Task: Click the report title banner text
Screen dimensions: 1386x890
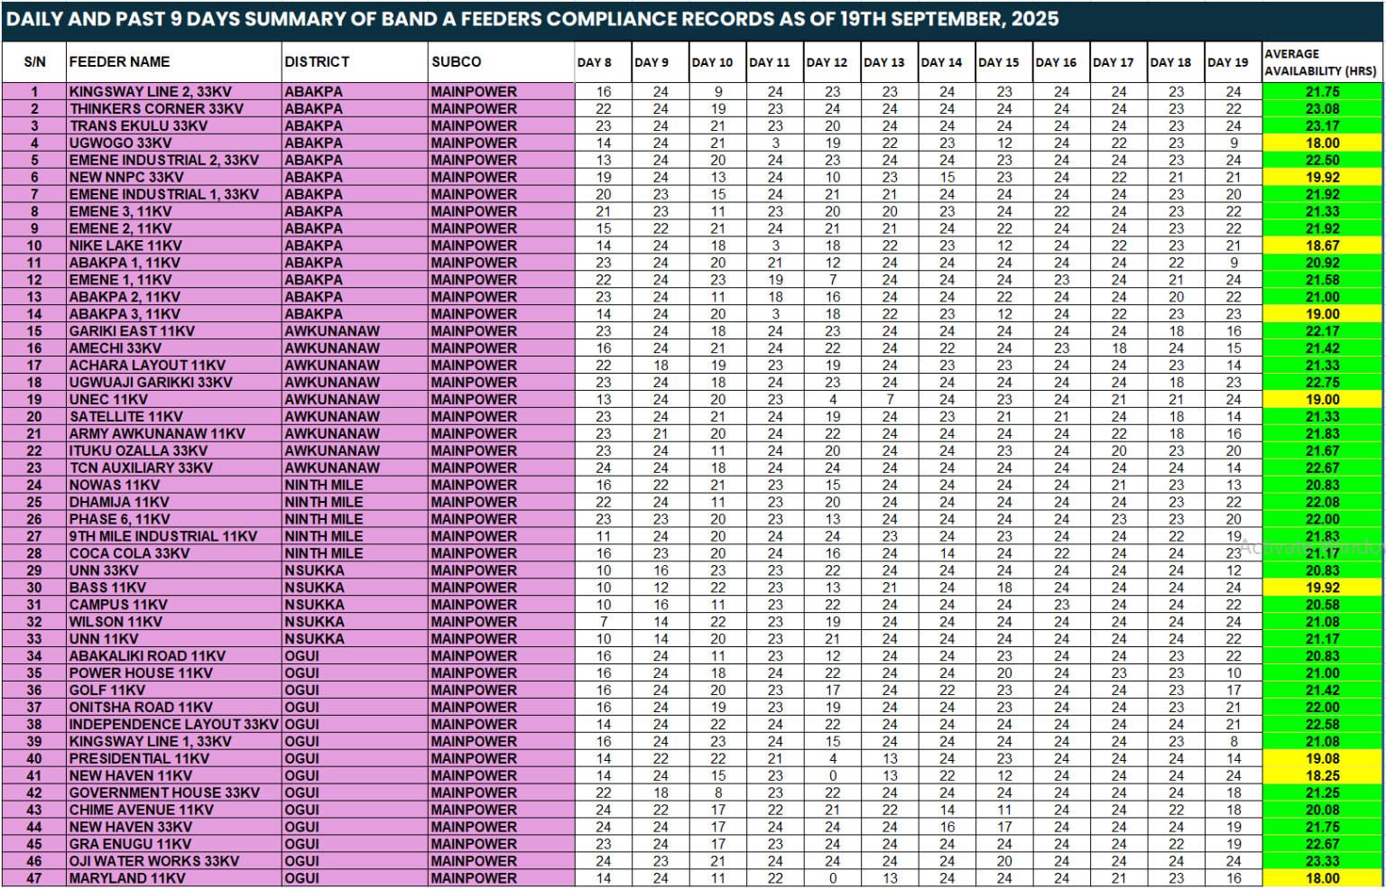Action: click(532, 20)
